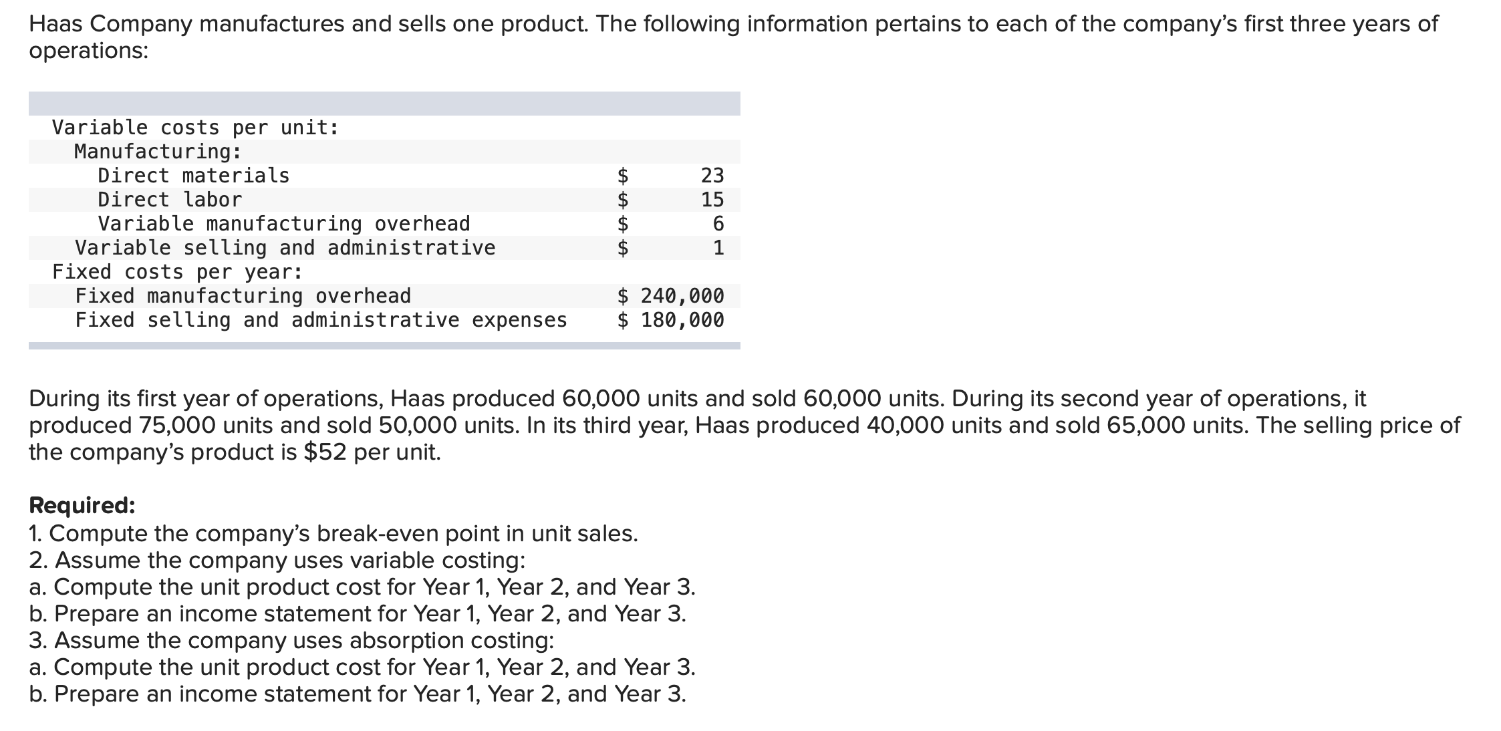Click the "$52 per unit" selling price text
The image size is (1501, 731).
[x=372, y=452]
